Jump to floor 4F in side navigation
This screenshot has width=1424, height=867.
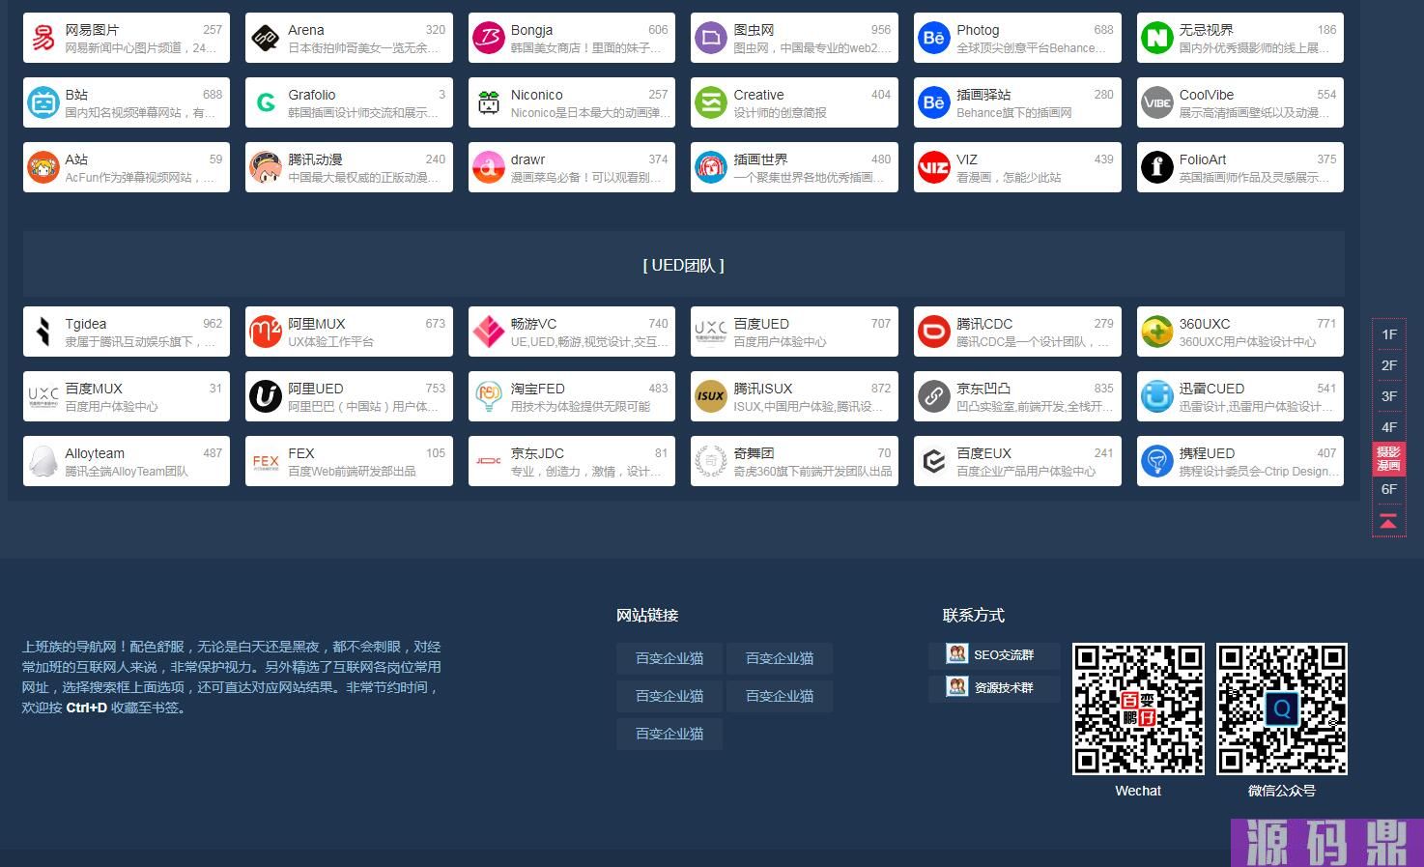(1388, 427)
